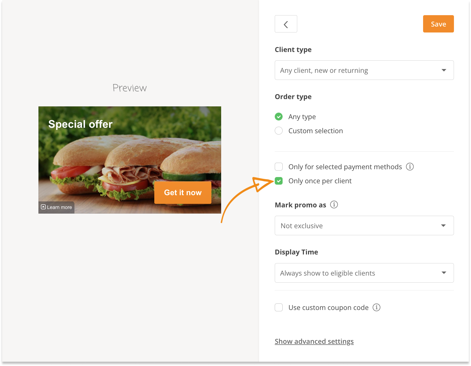
Task: Click the Special offer headline text
Action: 80,124
